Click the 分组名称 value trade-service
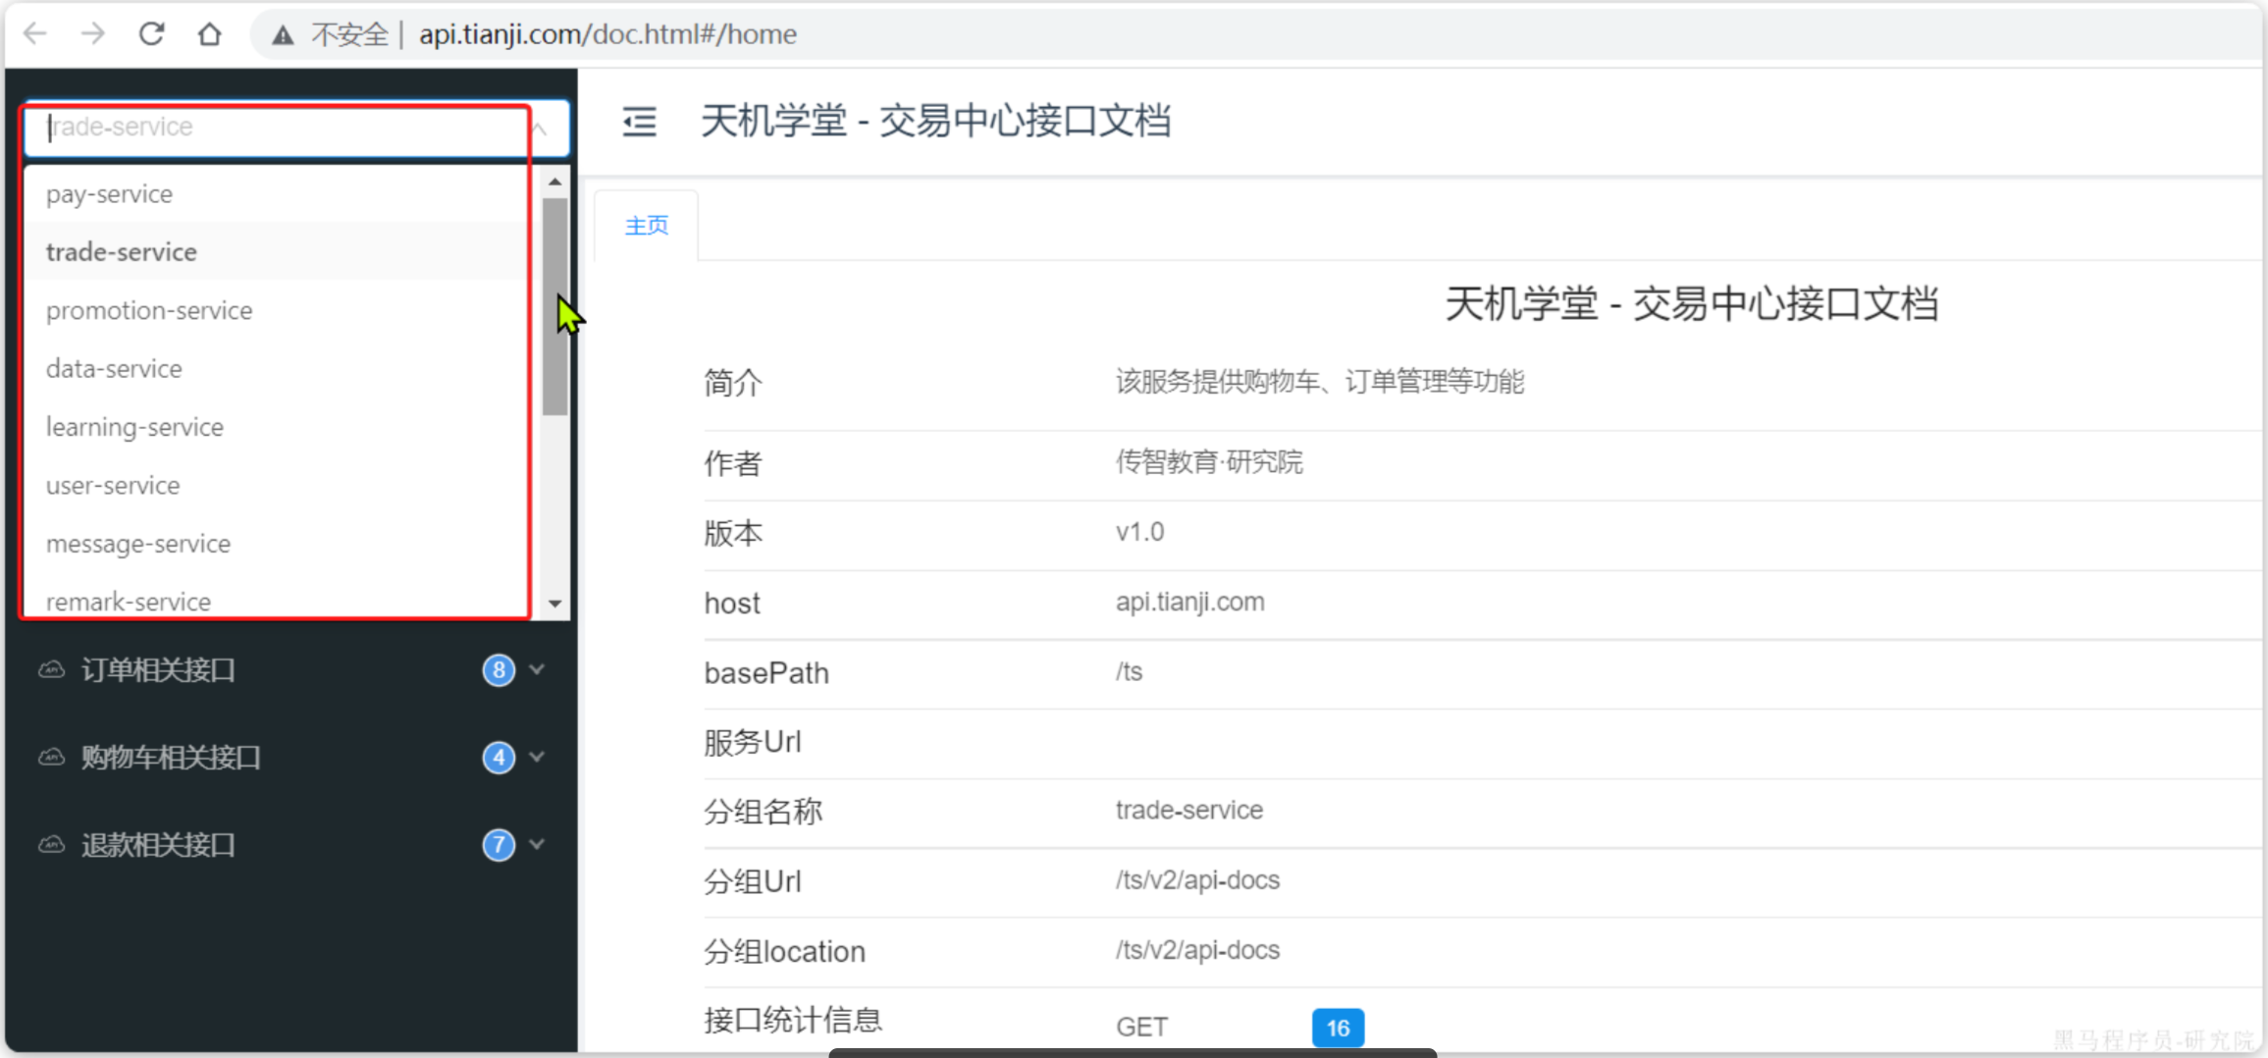The image size is (2268, 1058). tap(1189, 811)
